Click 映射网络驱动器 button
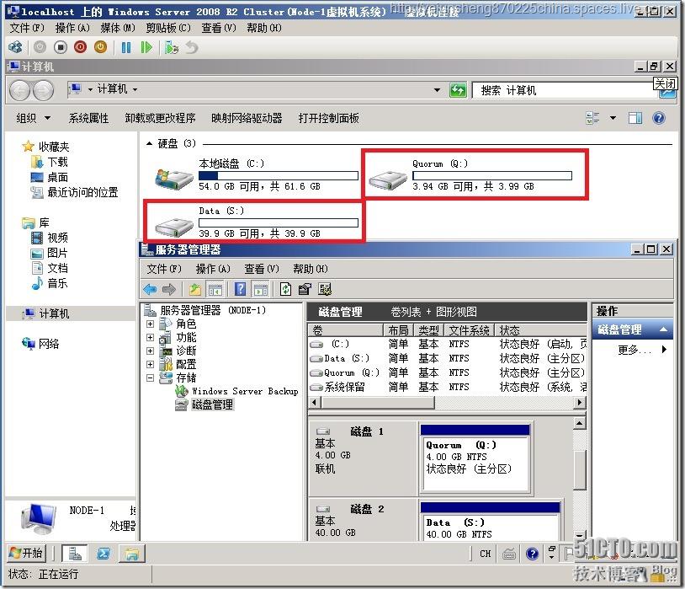Screen dimensions: 685x589 point(247,118)
